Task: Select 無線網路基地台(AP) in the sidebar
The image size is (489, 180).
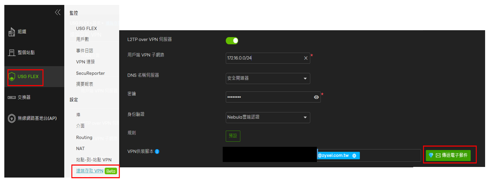Action: click(x=37, y=118)
